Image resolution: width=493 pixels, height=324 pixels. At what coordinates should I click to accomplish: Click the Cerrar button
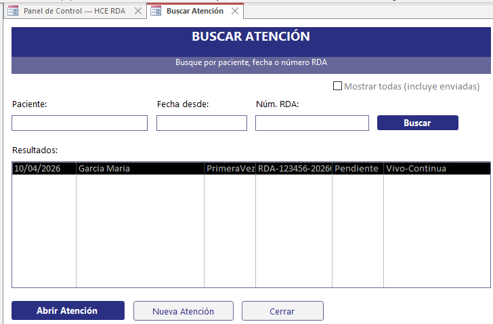pos(282,311)
